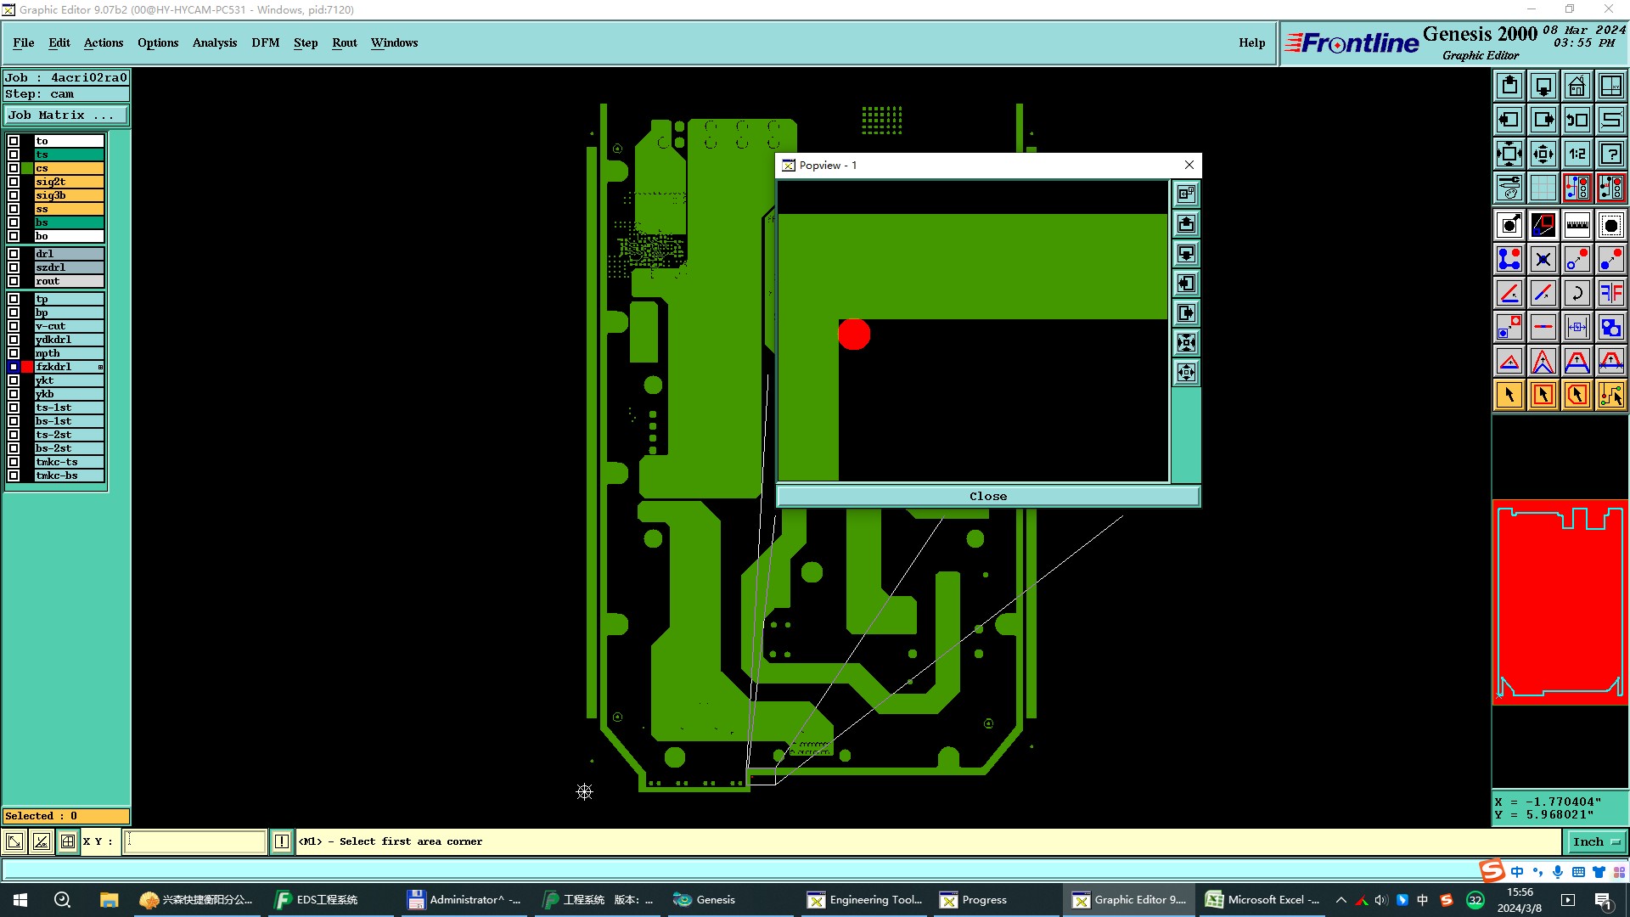Select the delete feature X tool
The height and width of the screenshot is (917, 1630).
[x=1543, y=259]
